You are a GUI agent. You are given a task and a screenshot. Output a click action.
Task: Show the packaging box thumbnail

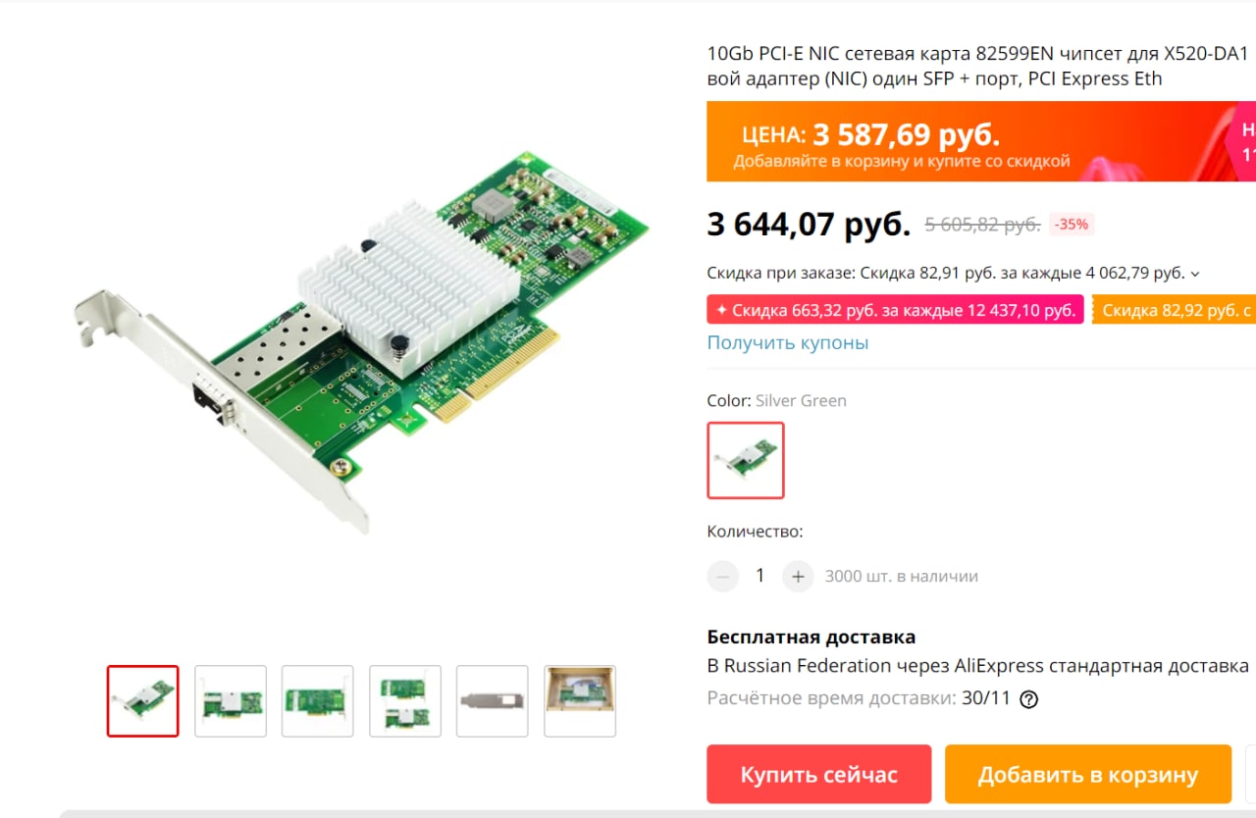(x=580, y=701)
